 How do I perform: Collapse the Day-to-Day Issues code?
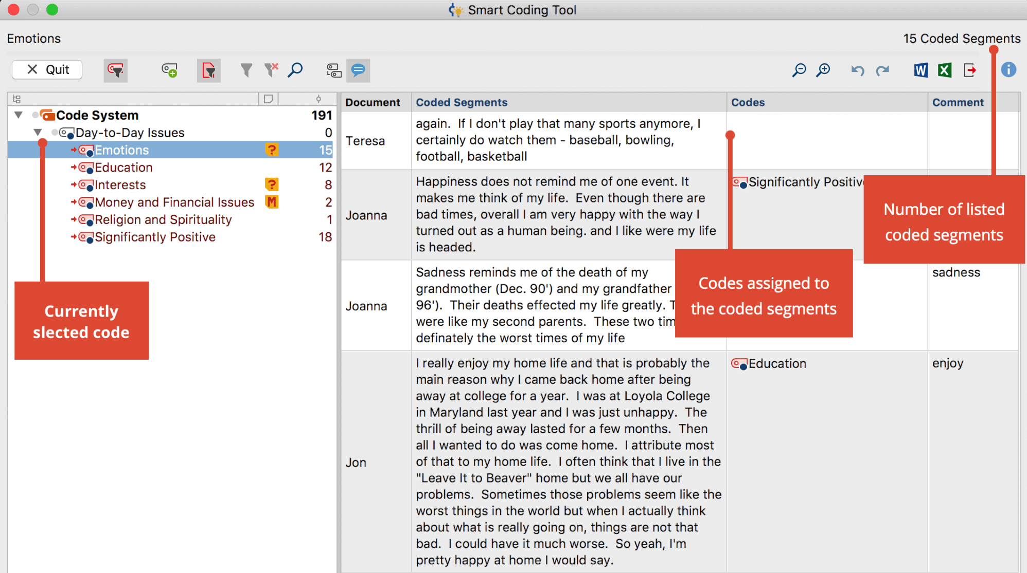click(38, 133)
